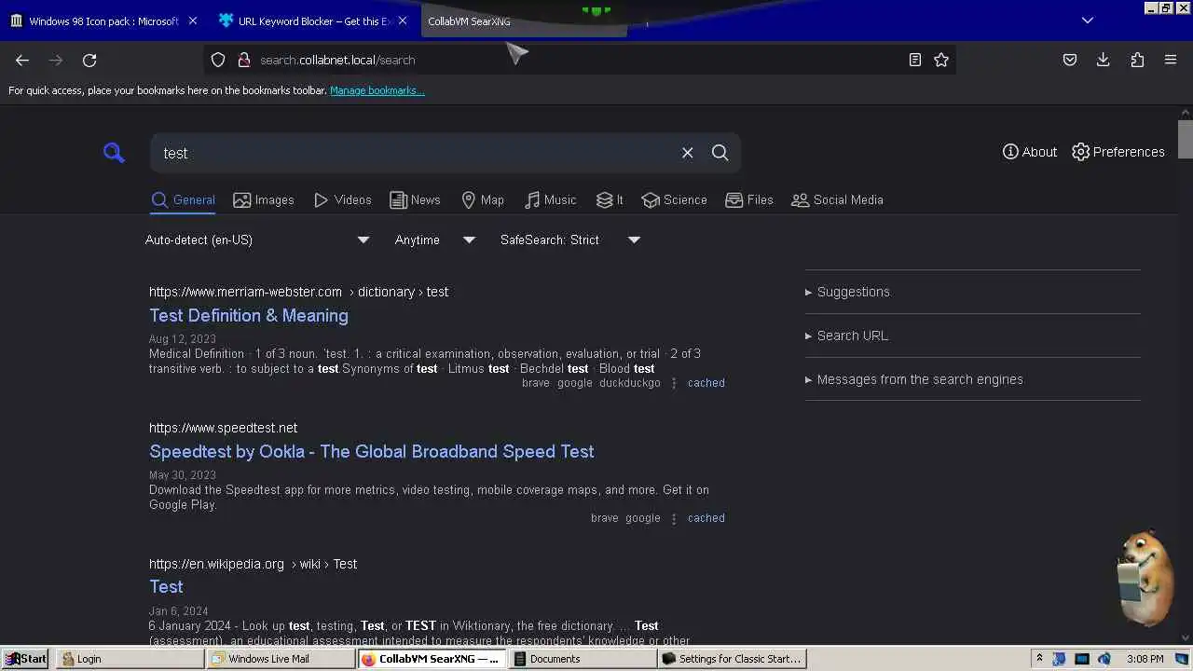Screen dimensions: 1193x671
Task: Reload the current page
Action: tap(89, 60)
